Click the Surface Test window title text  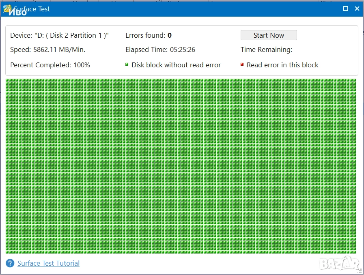(x=32, y=9)
